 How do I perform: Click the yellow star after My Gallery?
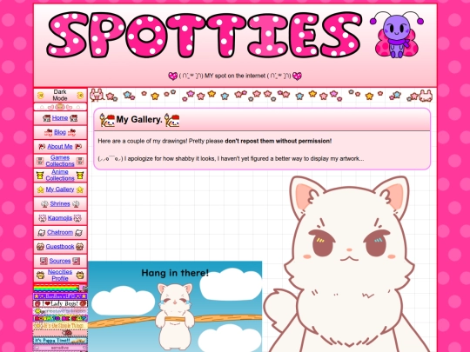80,189
